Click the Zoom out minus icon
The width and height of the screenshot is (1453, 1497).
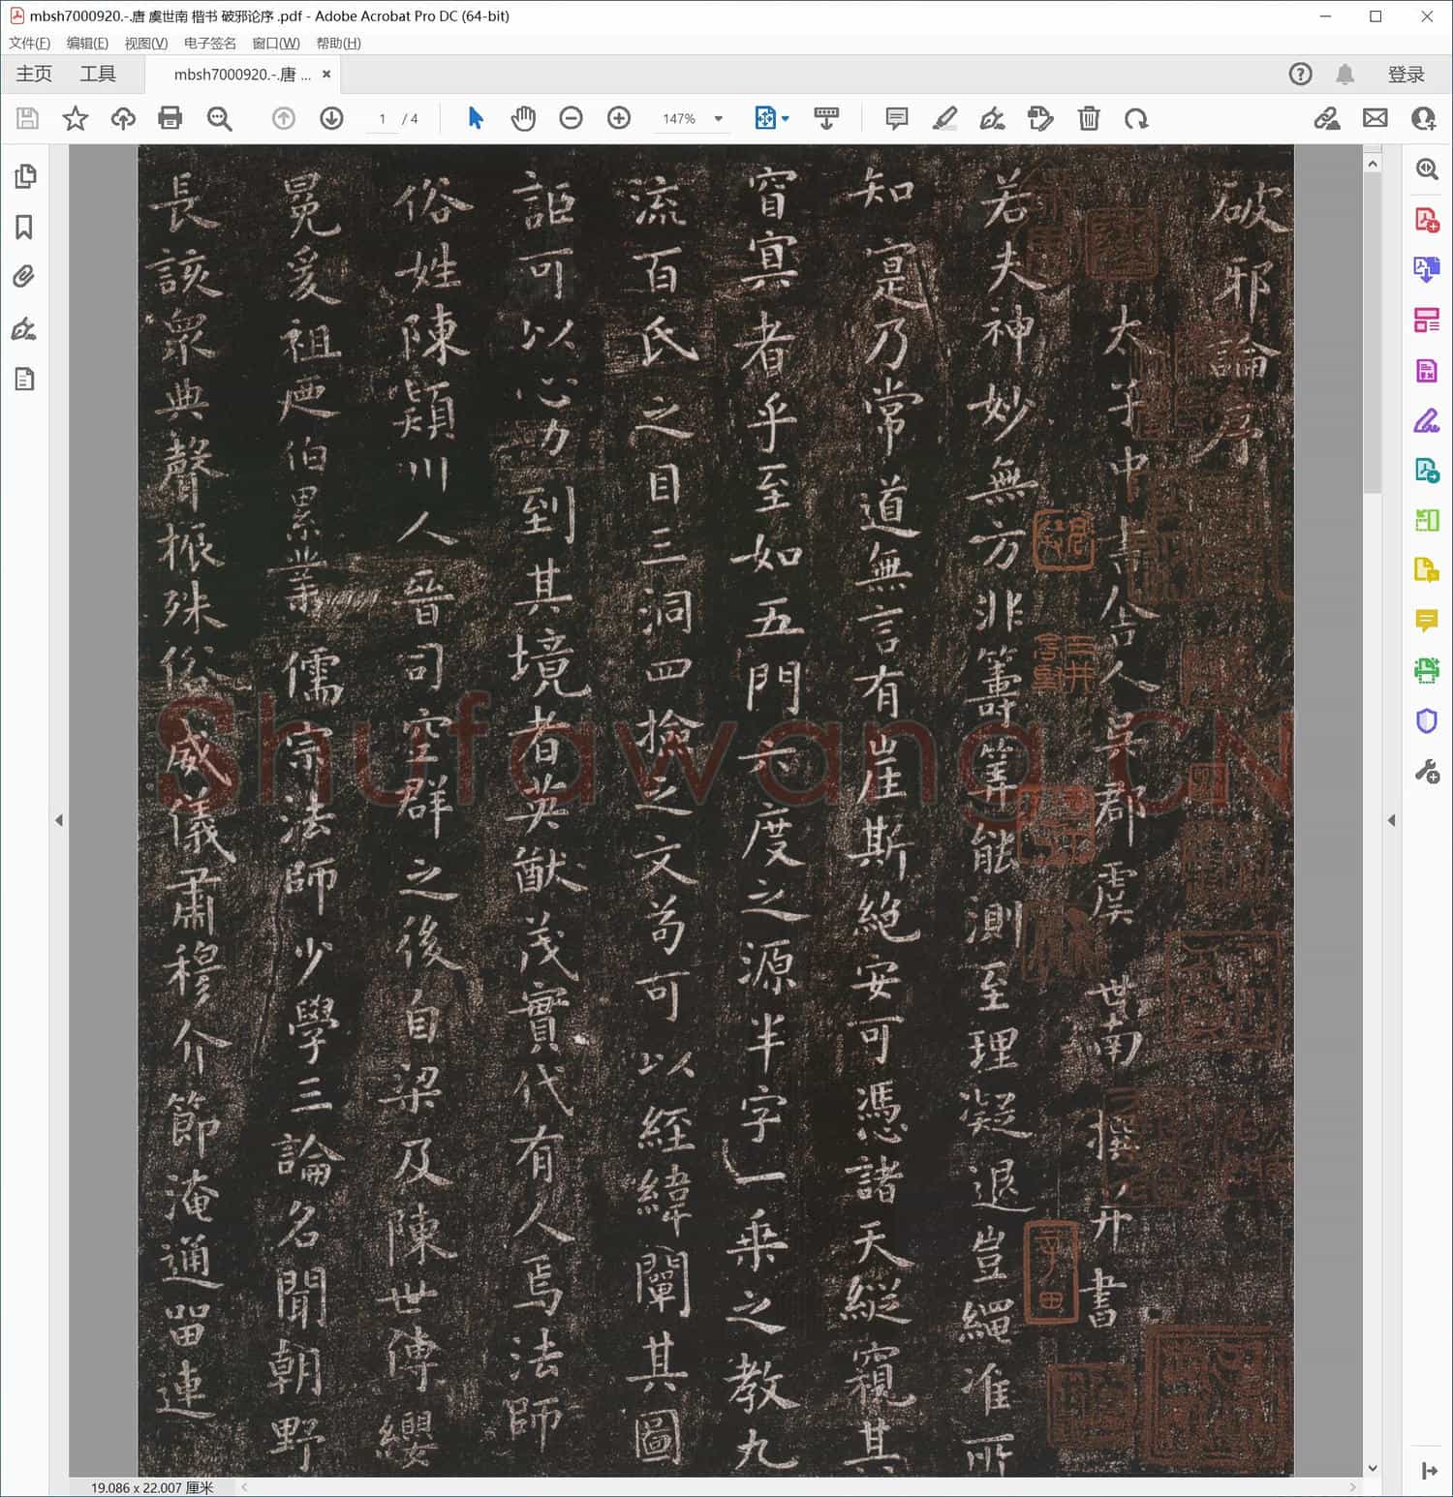572,118
